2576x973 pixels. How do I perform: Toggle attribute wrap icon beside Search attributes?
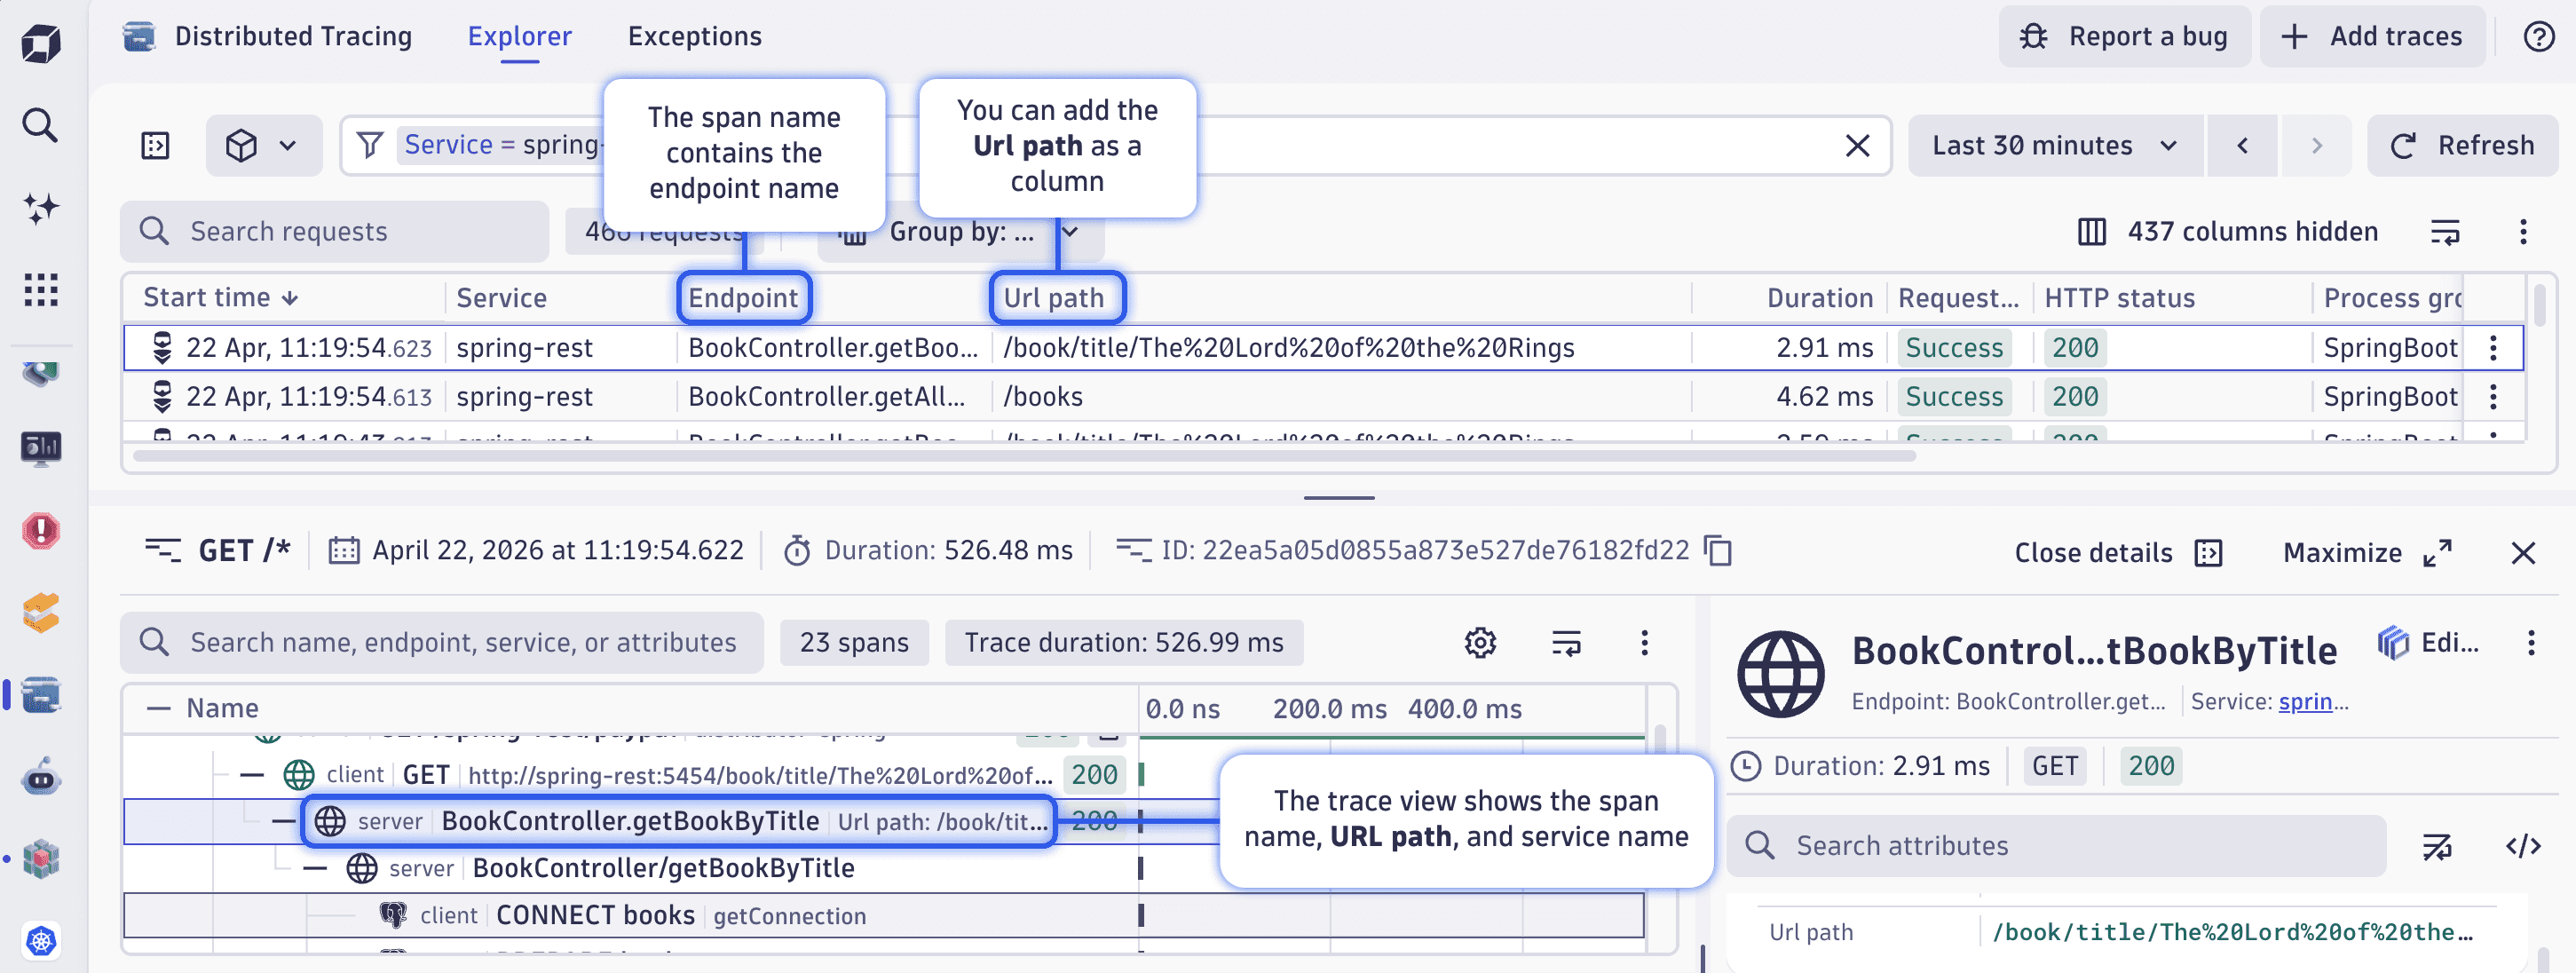2436,846
